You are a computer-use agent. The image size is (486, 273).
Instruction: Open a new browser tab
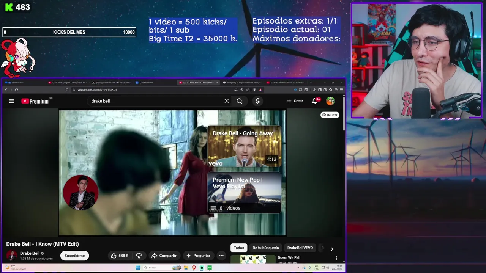coord(311,82)
